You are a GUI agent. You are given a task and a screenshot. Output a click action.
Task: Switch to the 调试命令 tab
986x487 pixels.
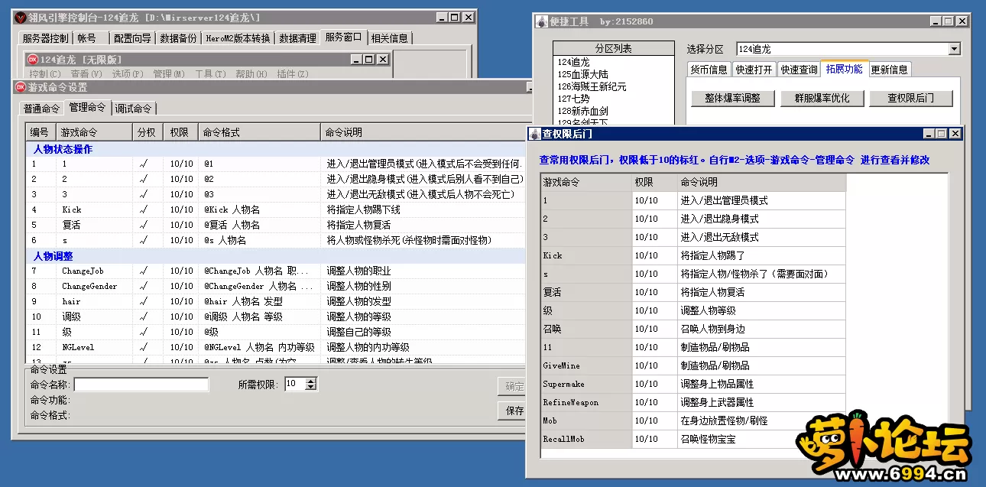coord(133,109)
